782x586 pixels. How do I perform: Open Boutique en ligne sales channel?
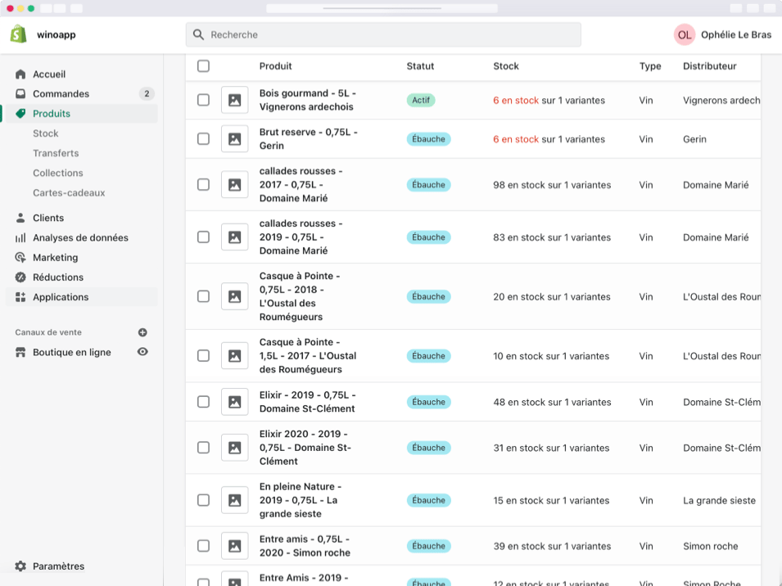coord(72,352)
